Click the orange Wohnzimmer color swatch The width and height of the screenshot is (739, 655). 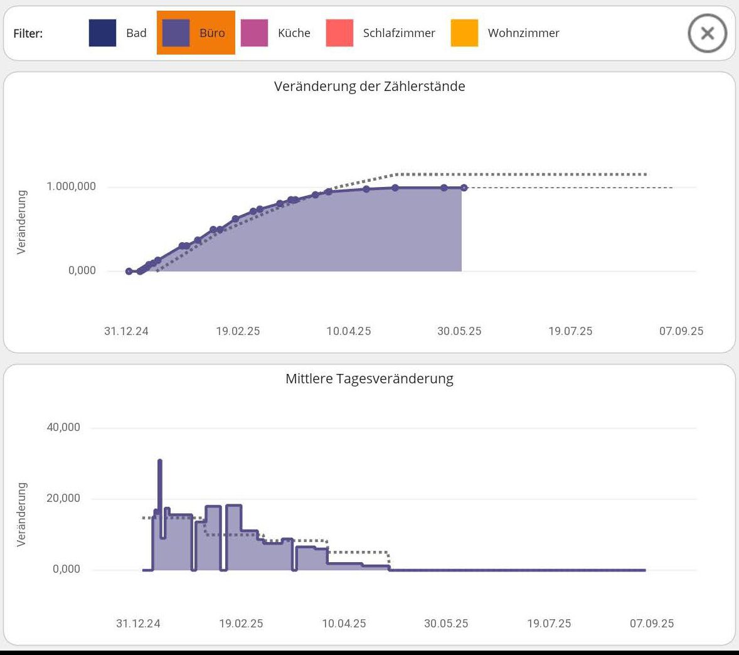point(464,33)
